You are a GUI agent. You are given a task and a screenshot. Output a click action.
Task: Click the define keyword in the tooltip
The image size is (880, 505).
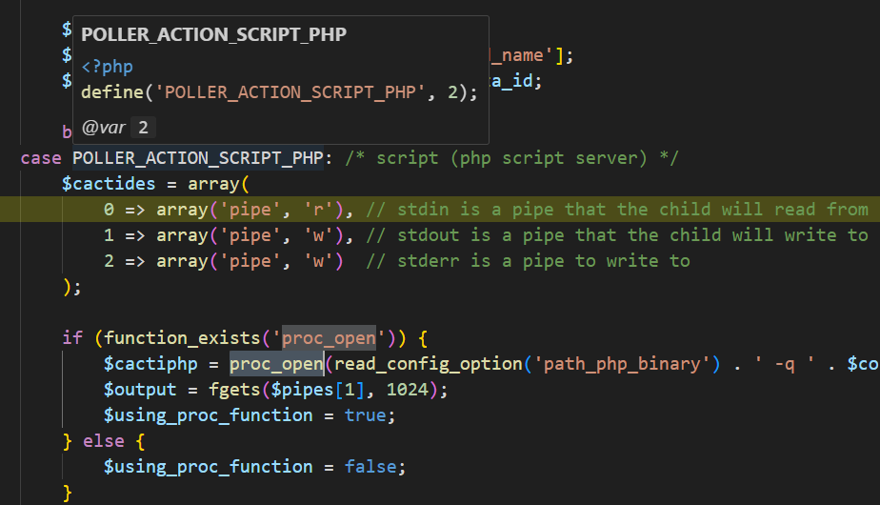coord(112,91)
